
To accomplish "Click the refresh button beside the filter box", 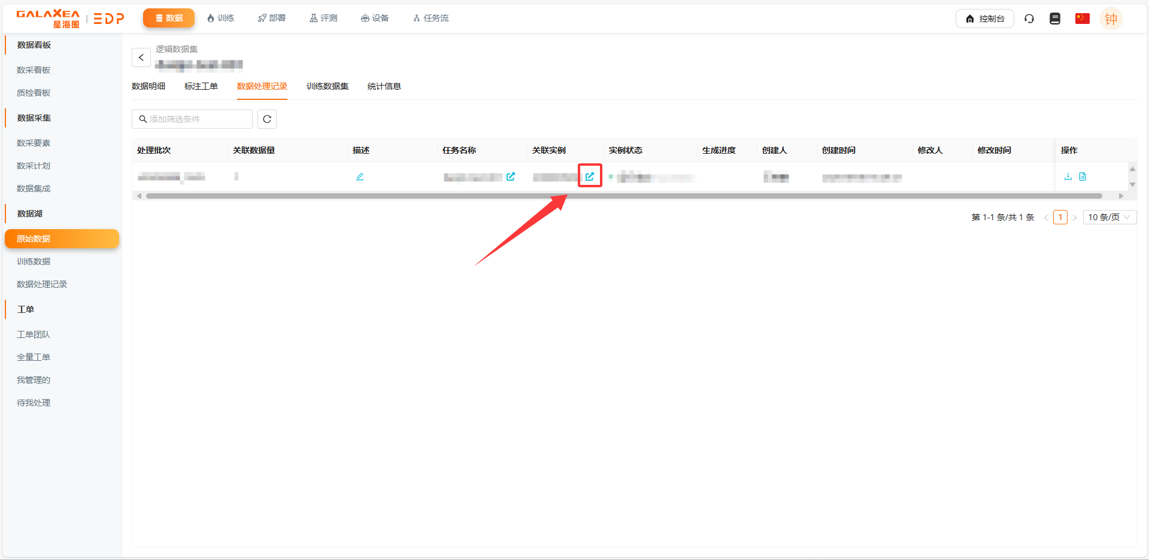I will (x=267, y=119).
